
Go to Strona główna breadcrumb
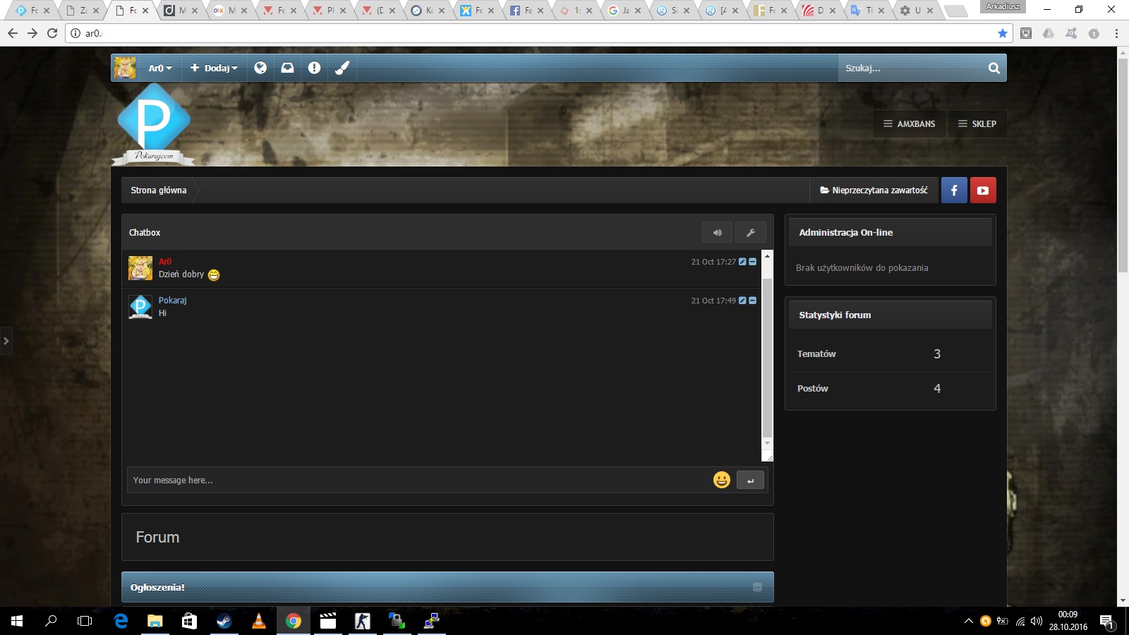tap(159, 190)
